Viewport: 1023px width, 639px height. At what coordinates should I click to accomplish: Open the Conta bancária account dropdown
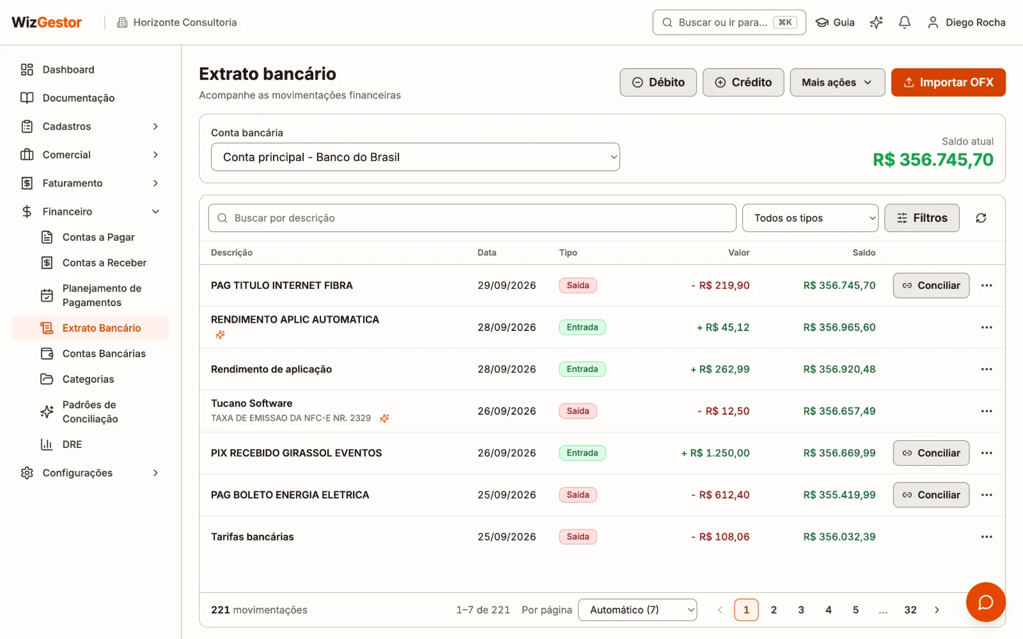(416, 157)
